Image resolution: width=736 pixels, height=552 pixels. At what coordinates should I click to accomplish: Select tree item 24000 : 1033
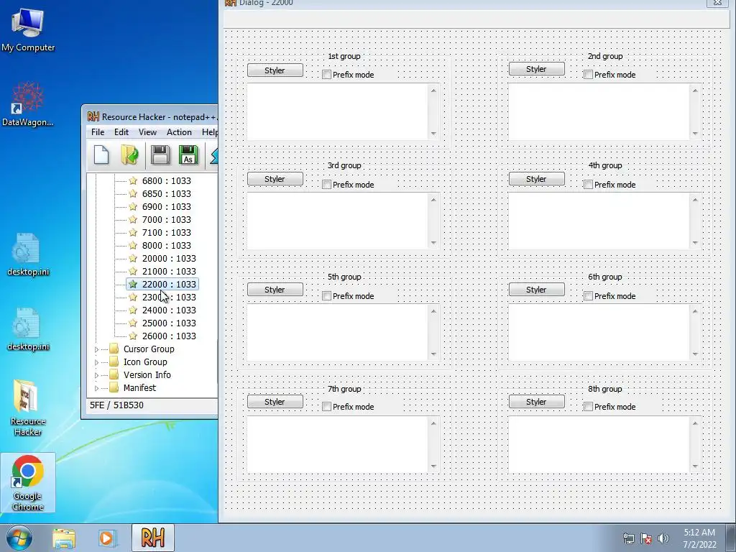[169, 310]
